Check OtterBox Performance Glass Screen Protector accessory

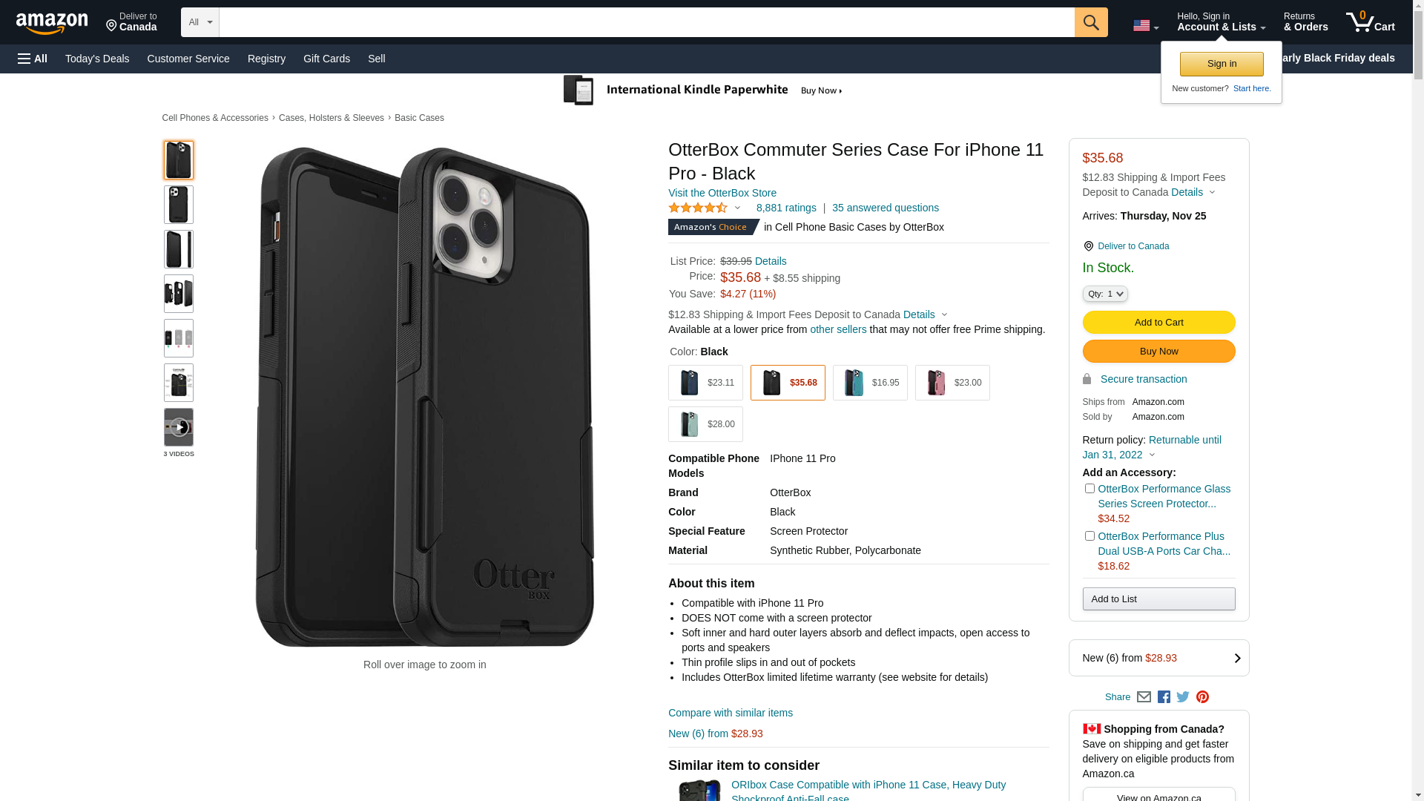(x=1090, y=489)
